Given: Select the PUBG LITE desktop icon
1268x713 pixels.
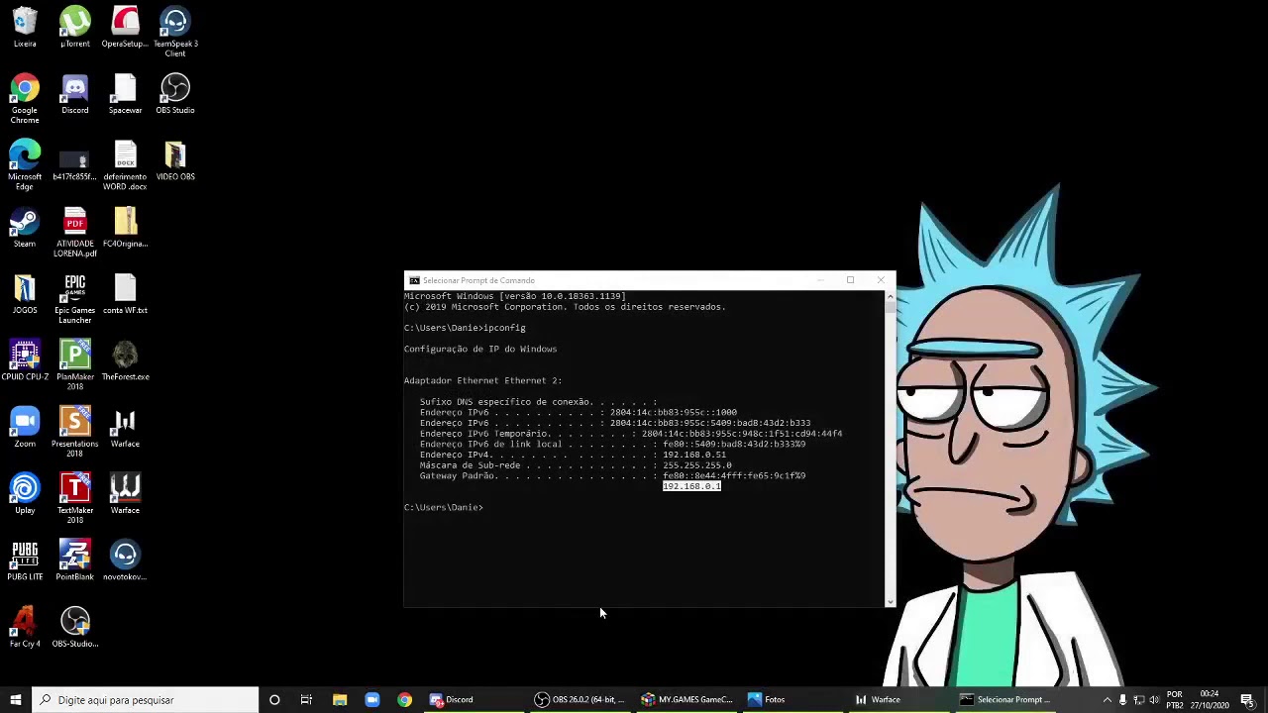Looking at the screenshot, I should click(x=25, y=560).
